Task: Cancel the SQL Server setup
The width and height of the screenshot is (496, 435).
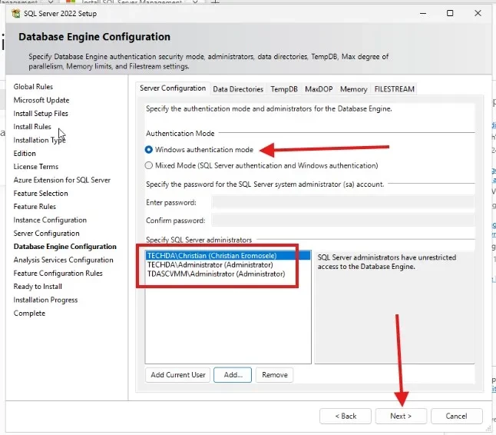Action: coord(457,416)
